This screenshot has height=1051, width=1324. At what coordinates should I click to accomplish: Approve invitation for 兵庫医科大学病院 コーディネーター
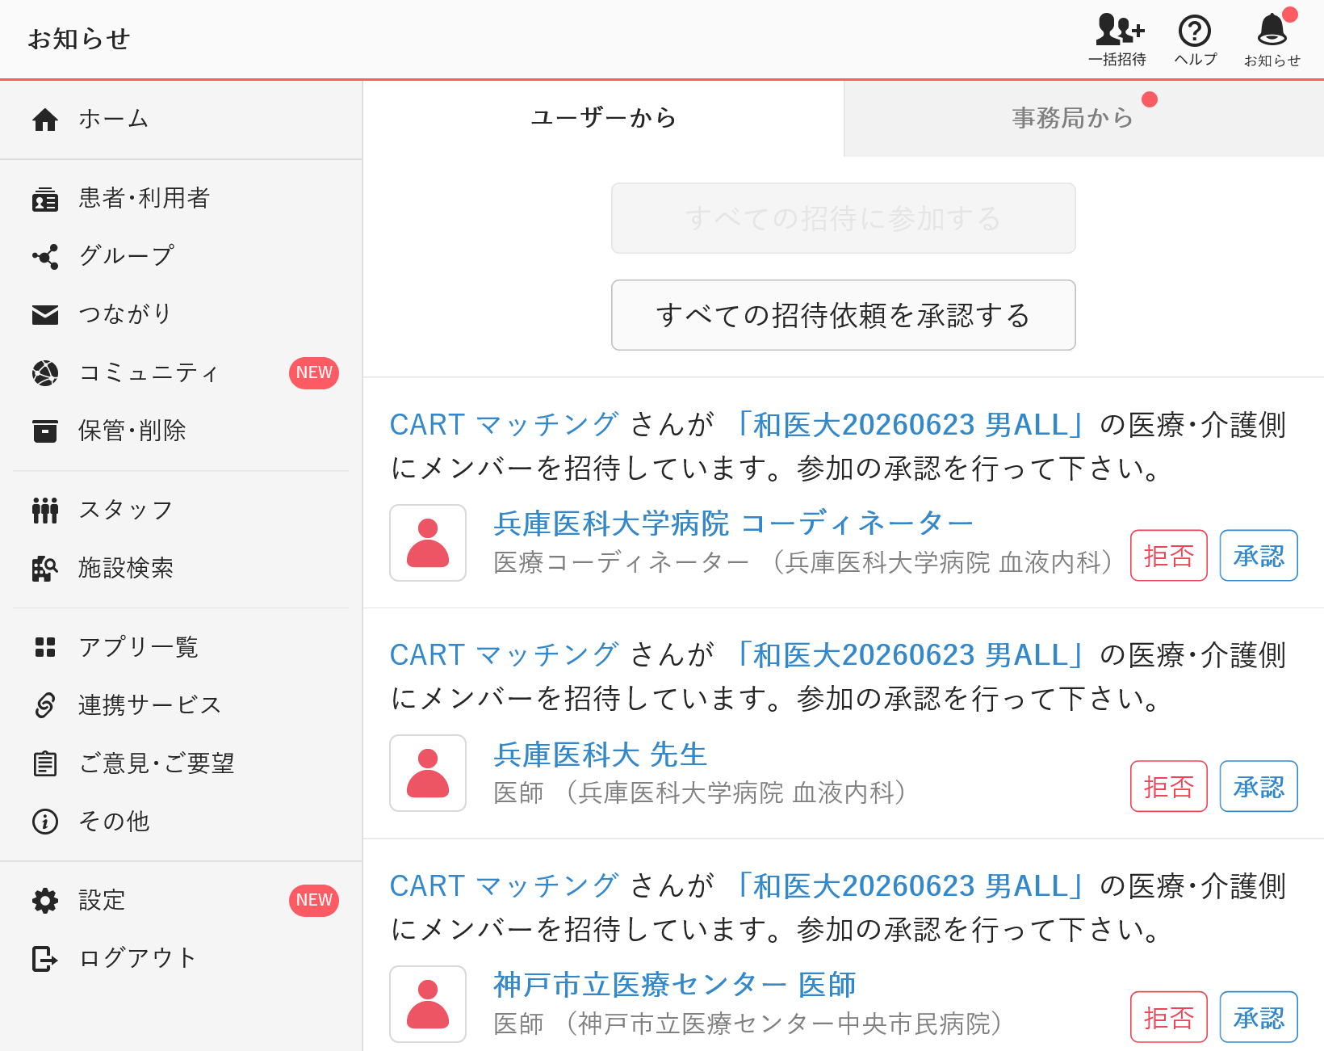point(1259,556)
